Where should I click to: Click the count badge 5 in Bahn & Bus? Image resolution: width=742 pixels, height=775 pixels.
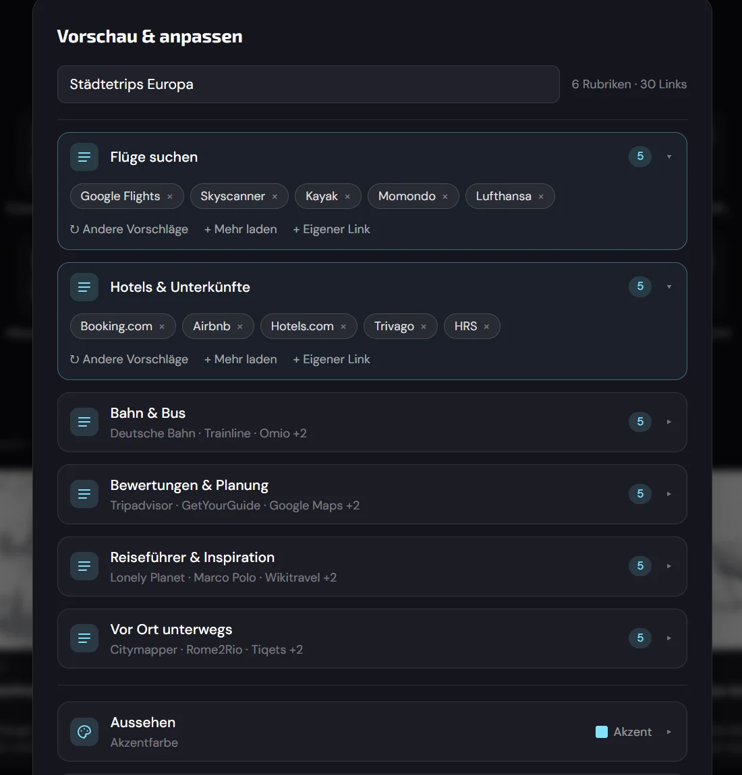pyautogui.click(x=640, y=422)
